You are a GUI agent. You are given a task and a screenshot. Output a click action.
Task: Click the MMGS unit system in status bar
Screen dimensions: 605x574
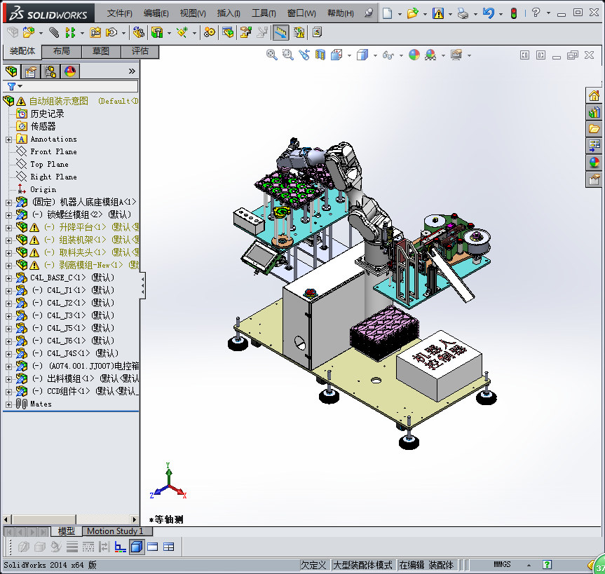click(x=502, y=564)
